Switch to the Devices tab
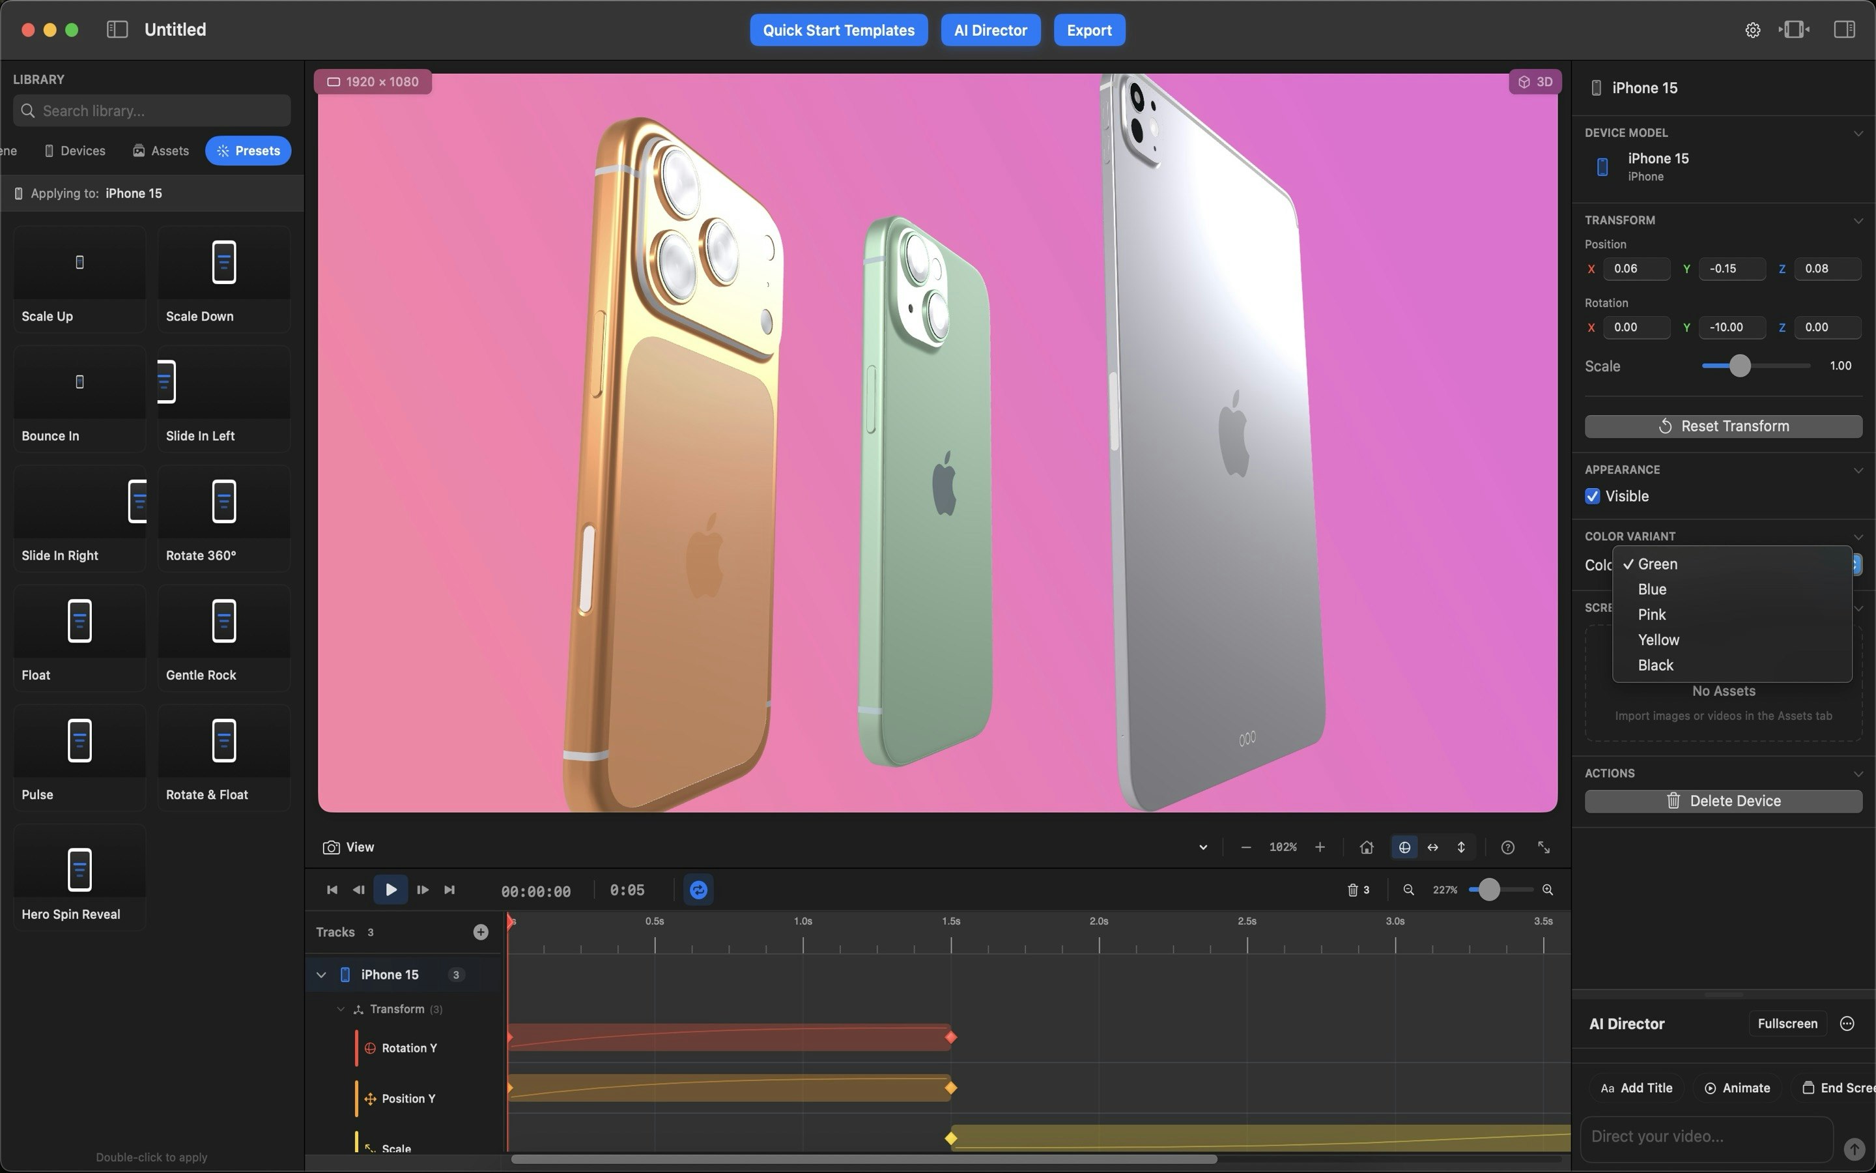This screenshot has width=1876, height=1173. (x=75, y=151)
